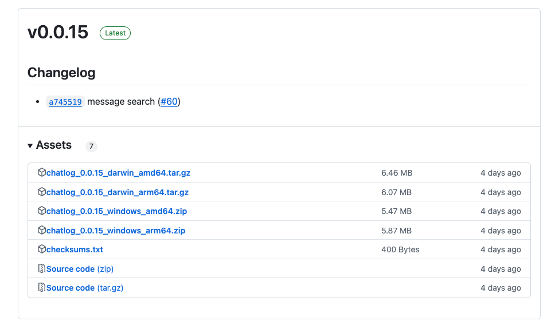Download chatlog_0.0.15_darwin_arm64.tar.gz

tap(117, 192)
